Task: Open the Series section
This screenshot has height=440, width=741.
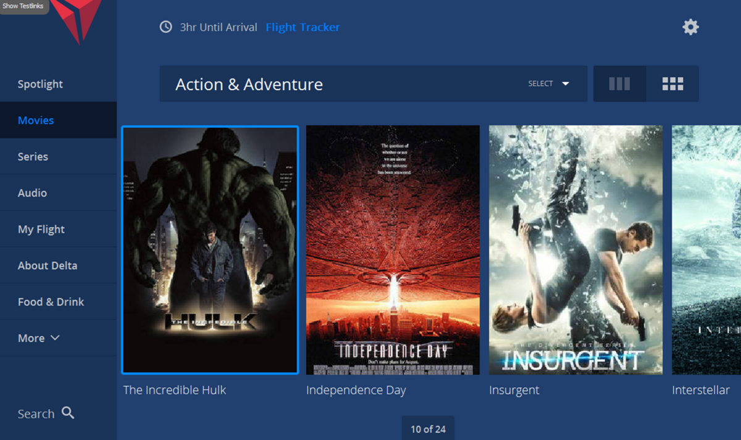Action: click(33, 157)
